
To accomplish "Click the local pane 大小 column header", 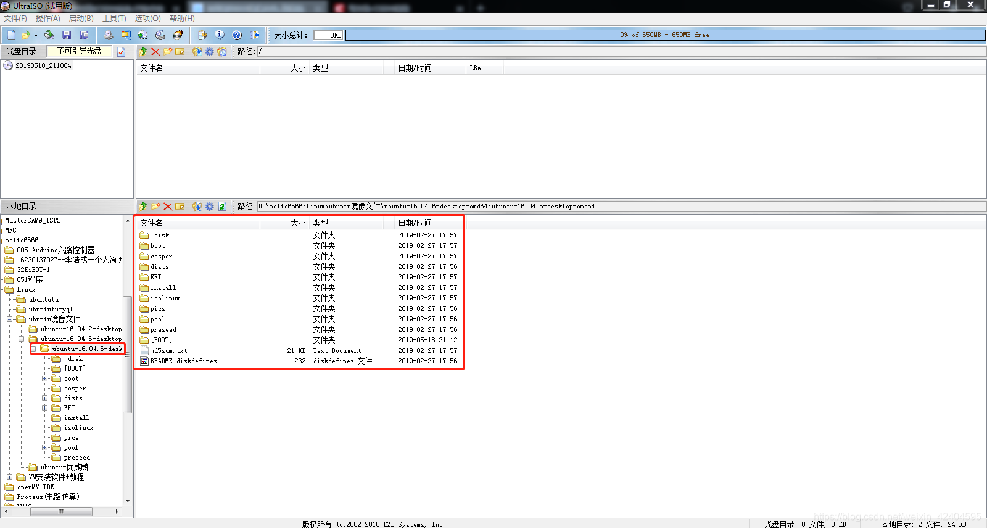I will (286, 223).
